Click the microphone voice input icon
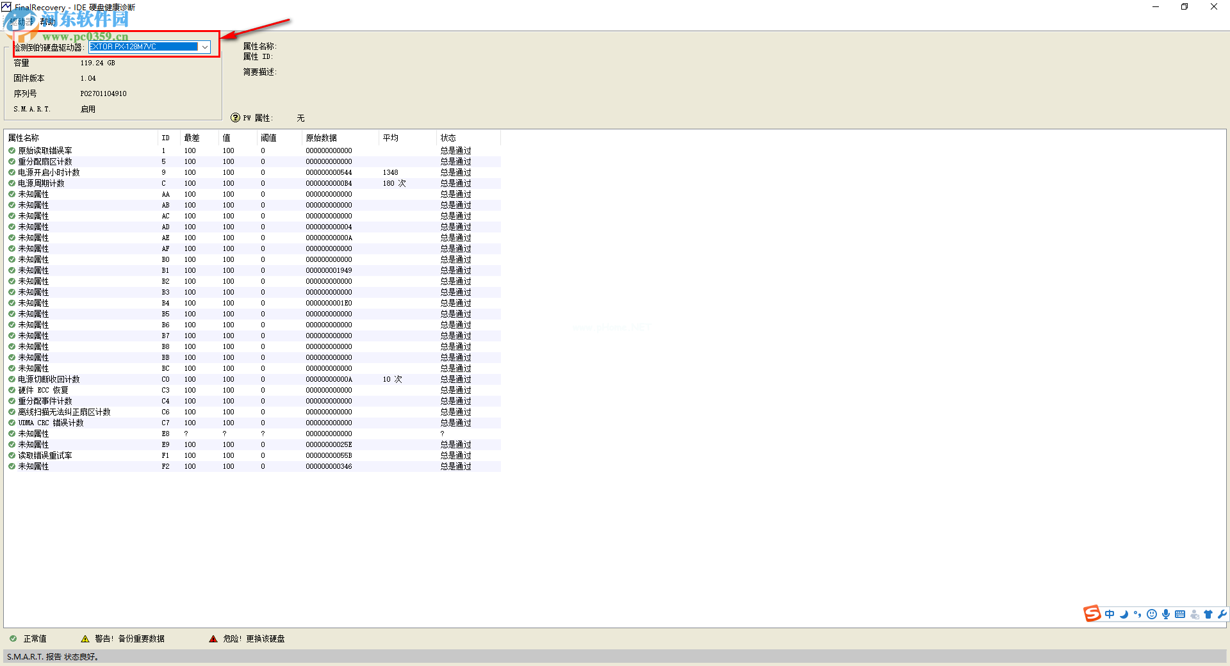 1166,614
